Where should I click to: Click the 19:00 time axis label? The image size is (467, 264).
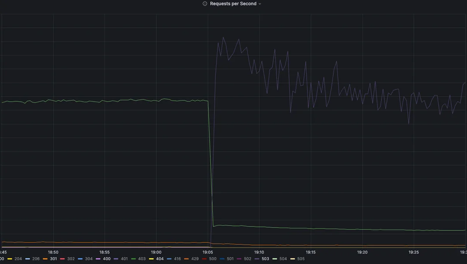click(156, 252)
